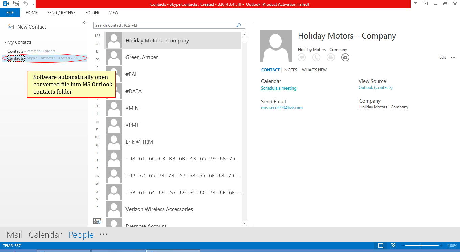Select Contacts - Personal Folders

point(31,51)
